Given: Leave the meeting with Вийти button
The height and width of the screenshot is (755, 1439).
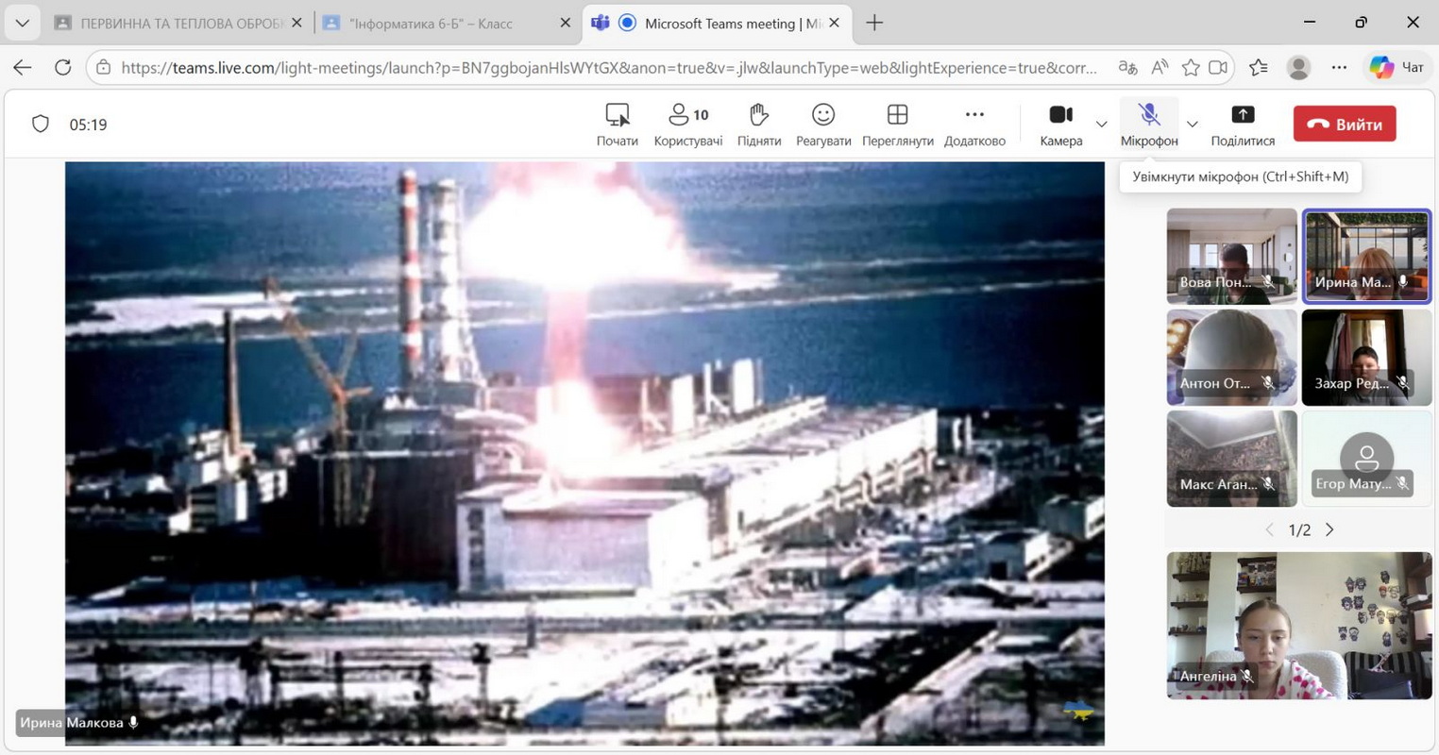Looking at the screenshot, I should pyautogui.click(x=1344, y=124).
